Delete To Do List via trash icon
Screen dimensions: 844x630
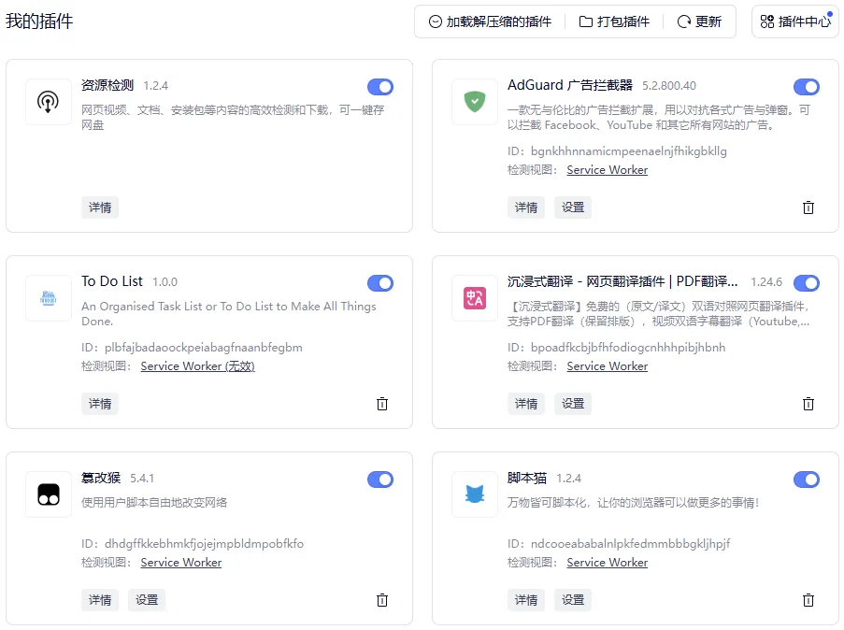(x=382, y=404)
